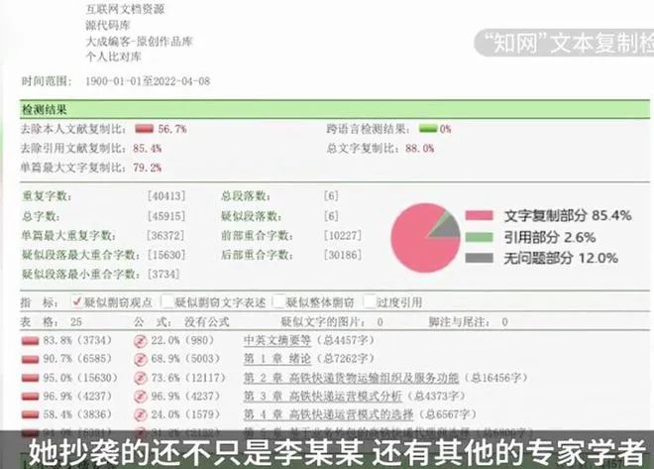
Task: Click pink circle icon before 24.0% (1579)
Action: [x=141, y=414]
